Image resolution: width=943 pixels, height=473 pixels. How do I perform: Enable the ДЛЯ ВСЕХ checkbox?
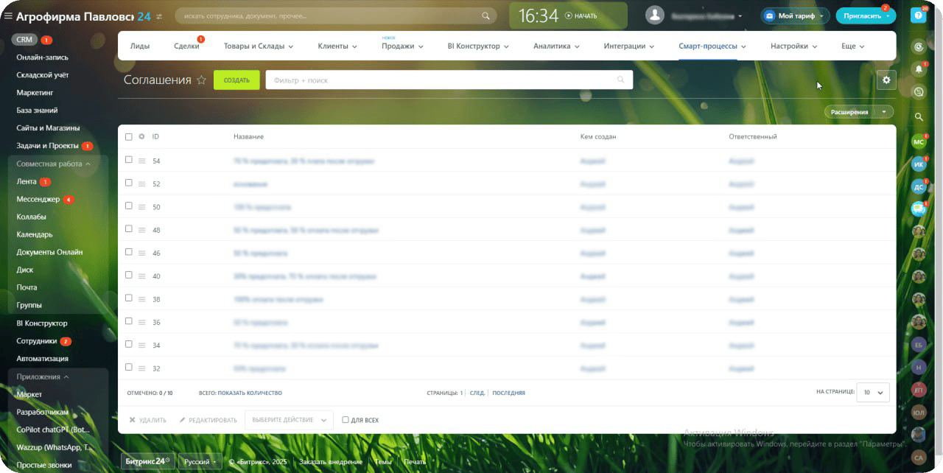pyautogui.click(x=346, y=420)
